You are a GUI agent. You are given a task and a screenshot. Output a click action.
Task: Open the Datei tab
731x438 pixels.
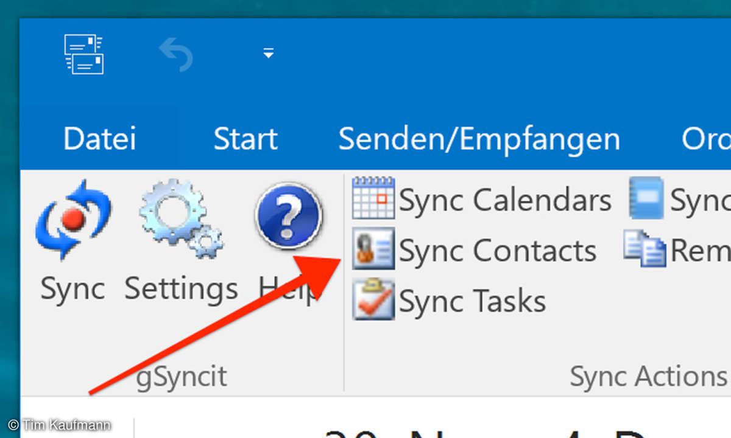click(x=99, y=139)
